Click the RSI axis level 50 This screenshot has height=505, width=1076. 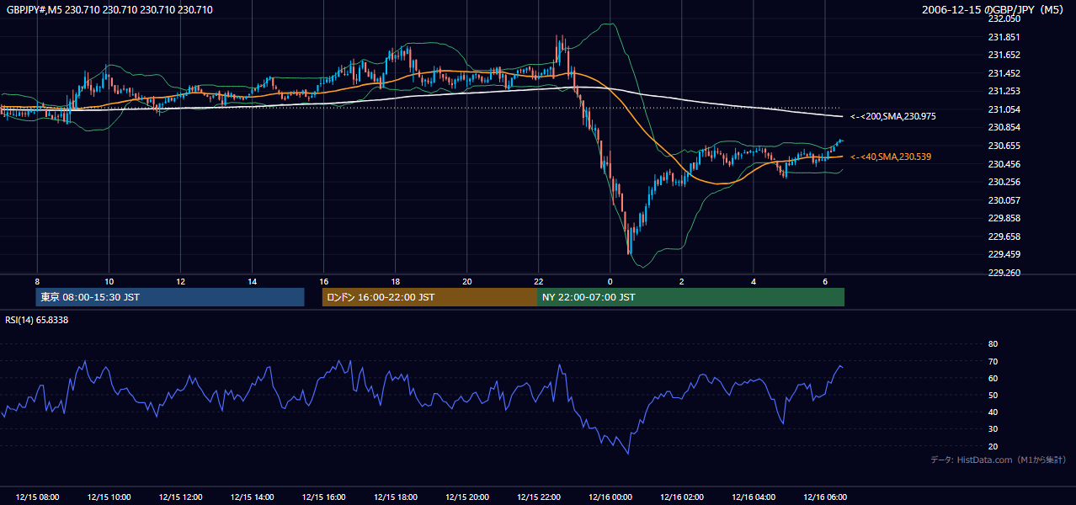[993, 395]
